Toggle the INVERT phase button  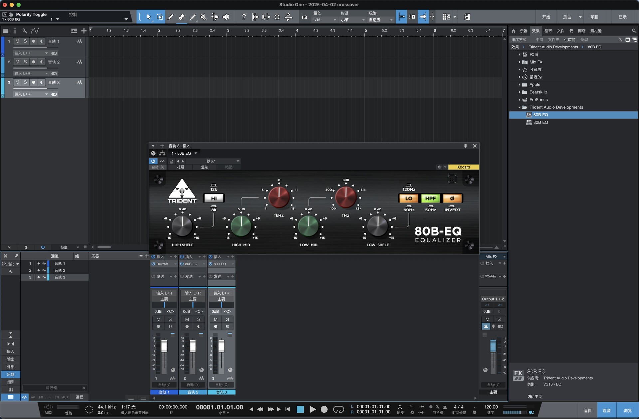coord(452,198)
